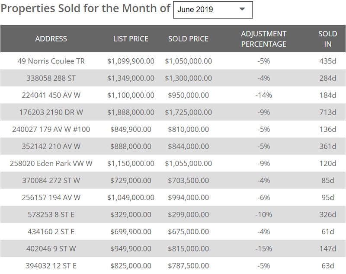
Task: Click the 578253 8 ST E address
Action: point(51,215)
